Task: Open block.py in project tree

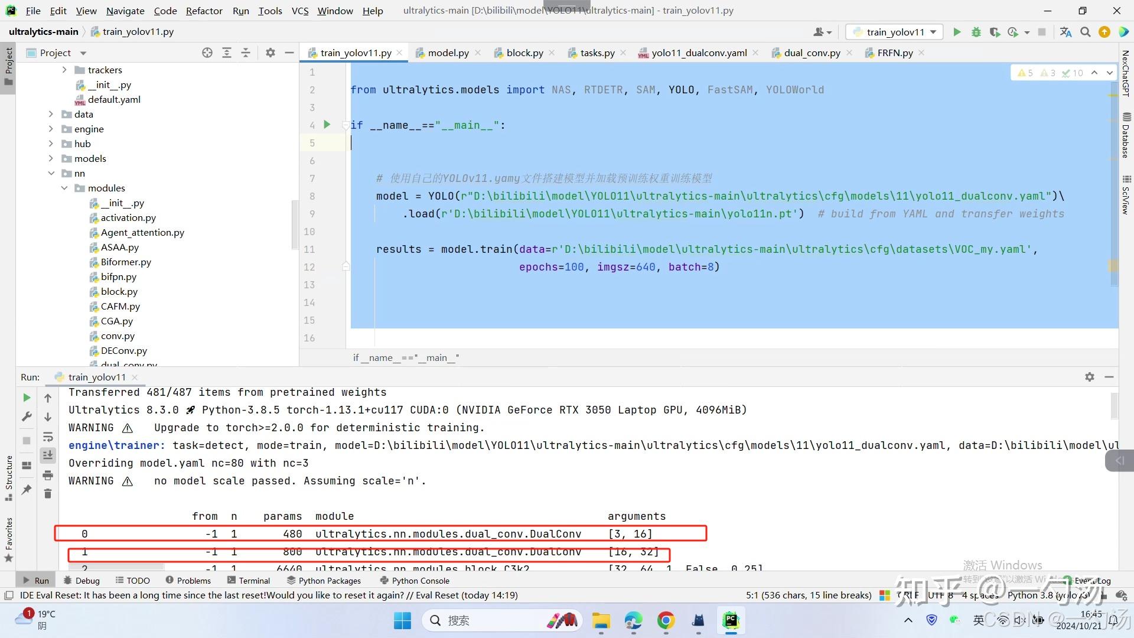Action: [119, 291]
